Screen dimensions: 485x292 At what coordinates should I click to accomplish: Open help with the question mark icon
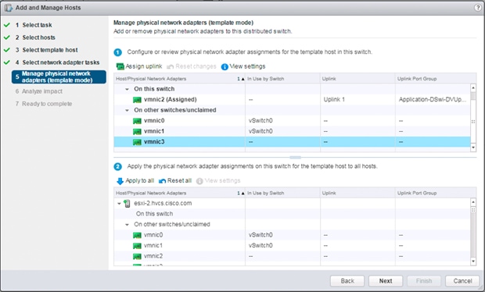click(x=478, y=8)
